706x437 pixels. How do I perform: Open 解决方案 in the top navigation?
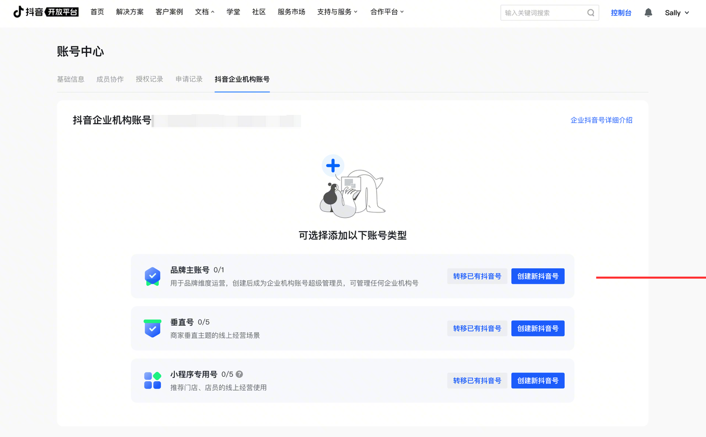[130, 12]
